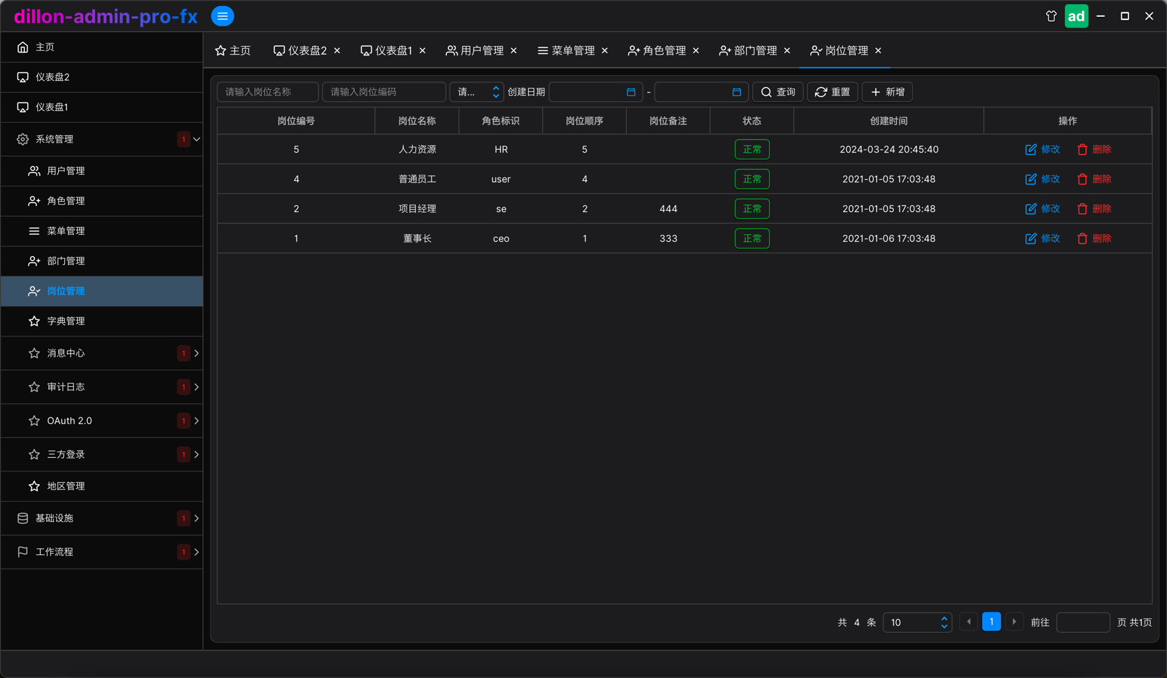This screenshot has height=678, width=1167.
Task: Expand the 基础设施 sidebar group
Action: [x=102, y=518]
